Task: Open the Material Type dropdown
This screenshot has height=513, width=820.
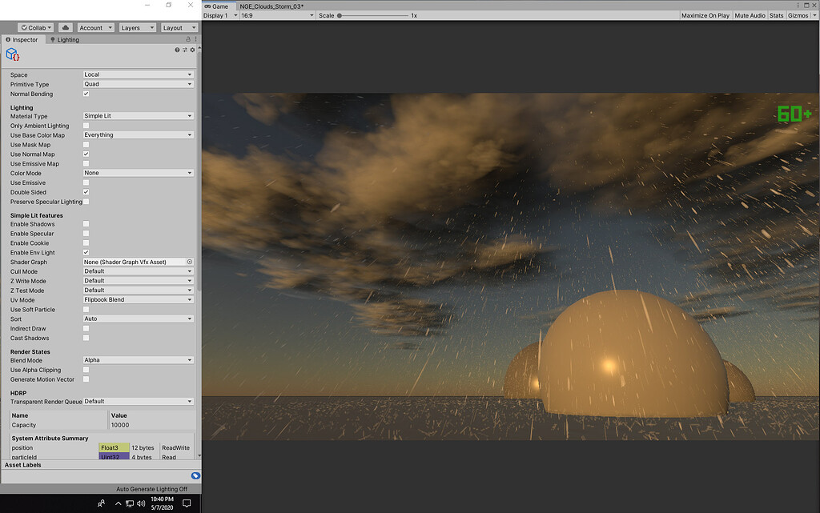Action: click(138, 115)
